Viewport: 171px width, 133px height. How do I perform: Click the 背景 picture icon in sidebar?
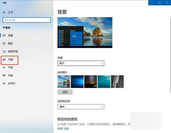4,35
